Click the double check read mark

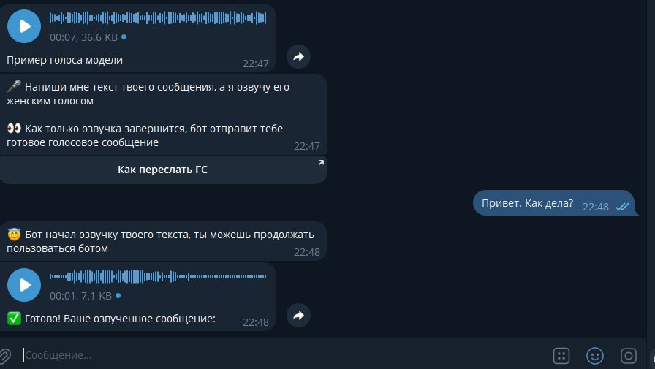(x=622, y=207)
